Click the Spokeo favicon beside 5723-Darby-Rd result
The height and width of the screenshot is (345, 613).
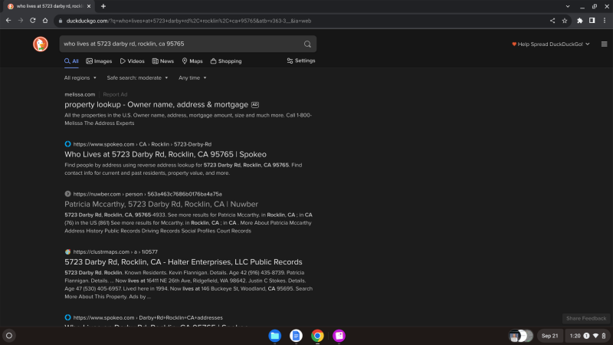(67, 144)
